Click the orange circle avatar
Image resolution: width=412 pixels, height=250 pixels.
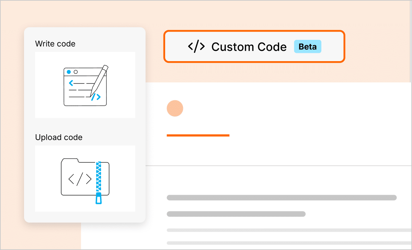tap(175, 108)
